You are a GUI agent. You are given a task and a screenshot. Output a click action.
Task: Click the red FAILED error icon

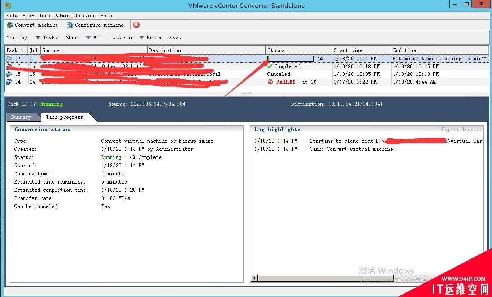click(x=270, y=82)
